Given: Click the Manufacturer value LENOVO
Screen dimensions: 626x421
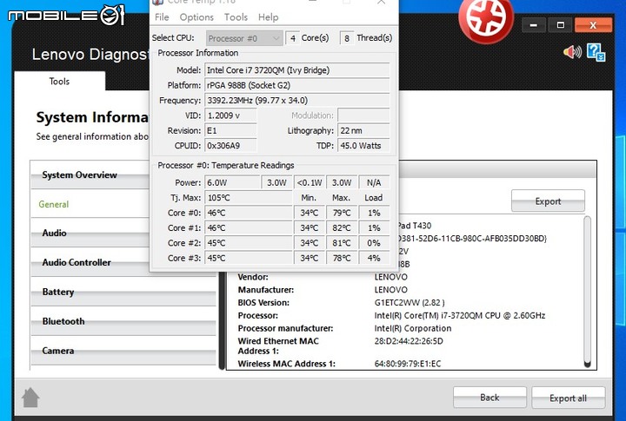Looking at the screenshot, I should [391, 289].
